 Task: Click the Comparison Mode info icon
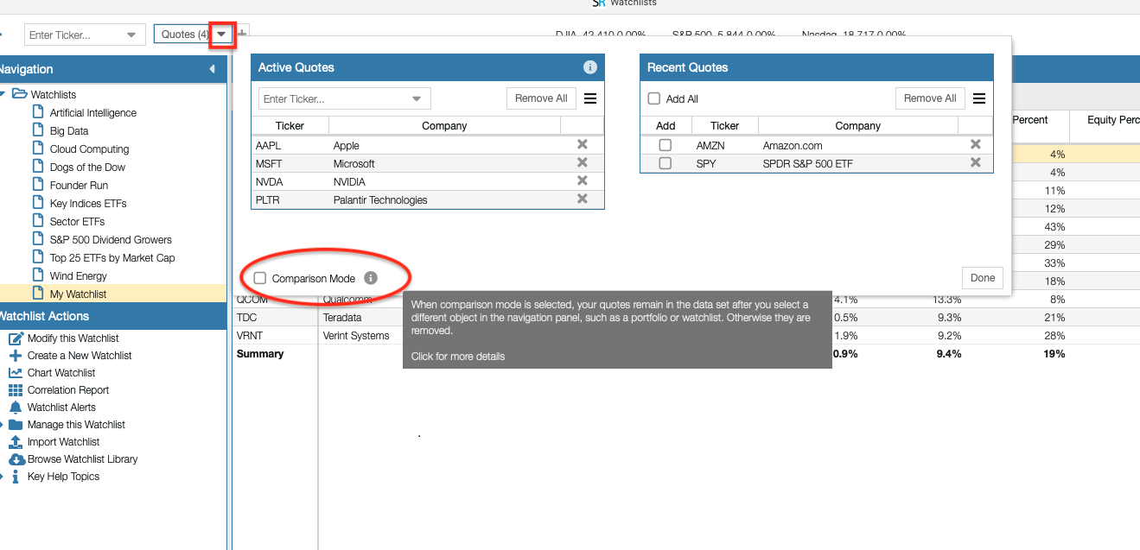pyautogui.click(x=371, y=278)
